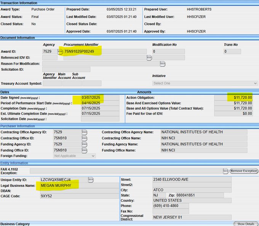The image size is (259, 226).
Task: Click the Solicitation ID text field
Action: click(66, 69)
